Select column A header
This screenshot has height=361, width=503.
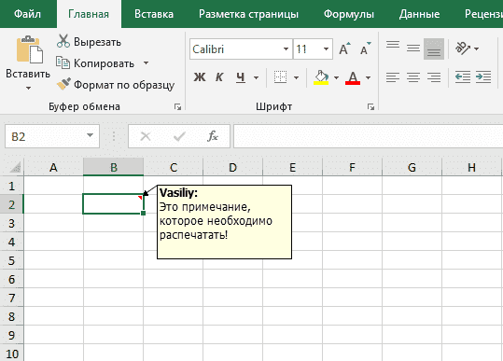pyautogui.click(x=53, y=167)
